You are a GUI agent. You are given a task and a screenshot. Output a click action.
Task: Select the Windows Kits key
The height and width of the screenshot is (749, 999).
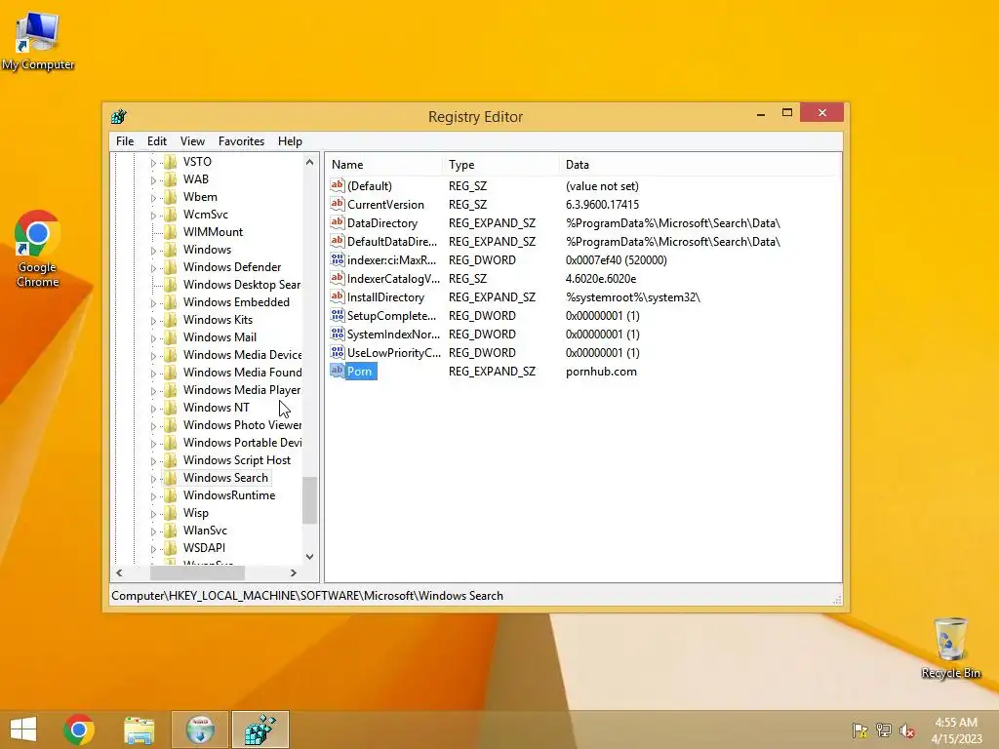click(218, 320)
